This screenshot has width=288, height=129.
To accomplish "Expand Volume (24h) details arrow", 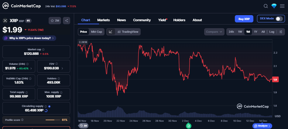I will [31, 68].
